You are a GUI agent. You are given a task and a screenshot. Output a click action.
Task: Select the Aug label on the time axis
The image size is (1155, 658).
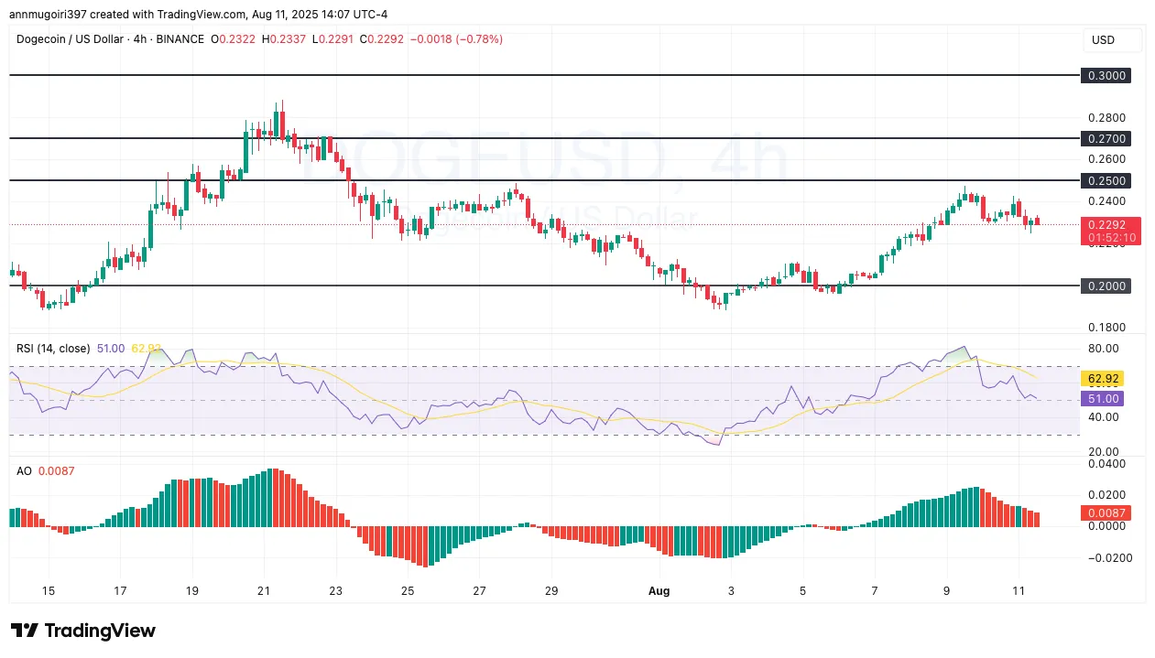pyautogui.click(x=659, y=591)
